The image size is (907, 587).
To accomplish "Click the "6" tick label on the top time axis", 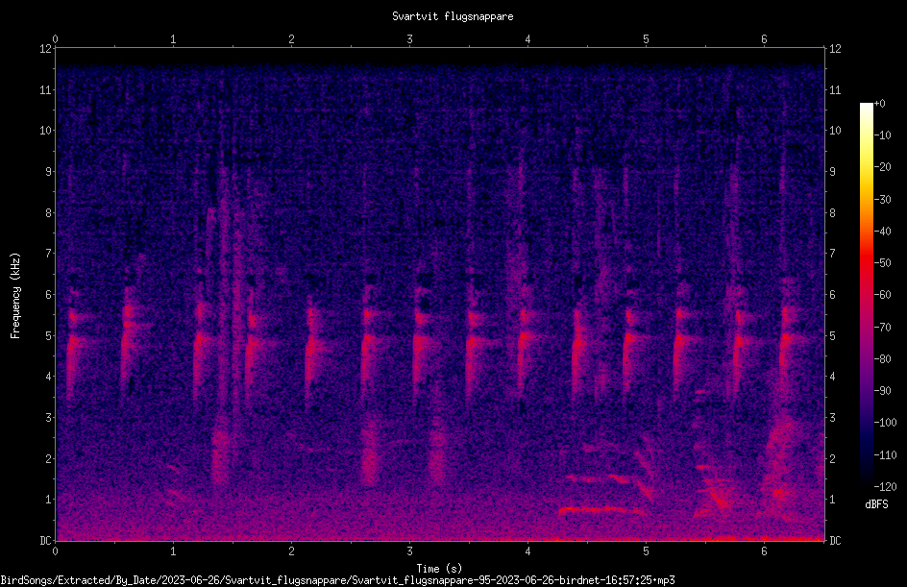I will (764, 39).
